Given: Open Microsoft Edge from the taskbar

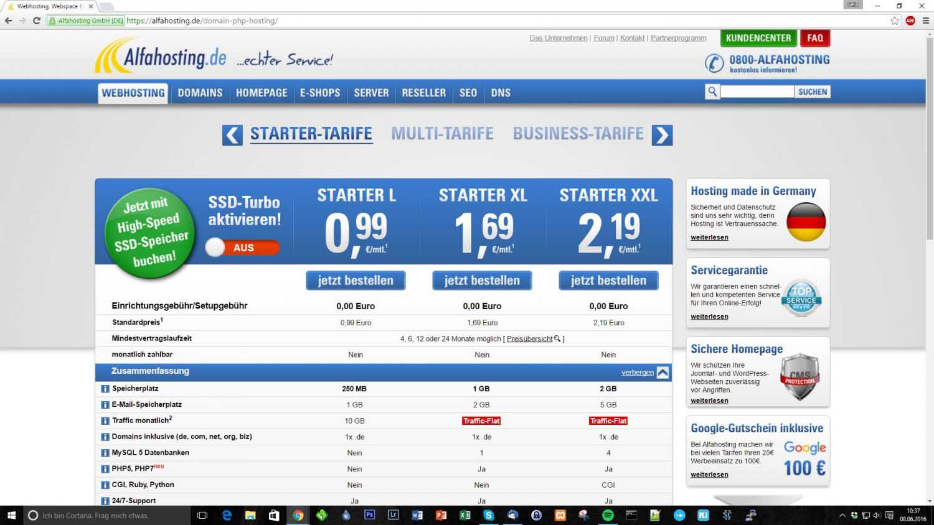Looking at the screenshot, I should (227, 515).
